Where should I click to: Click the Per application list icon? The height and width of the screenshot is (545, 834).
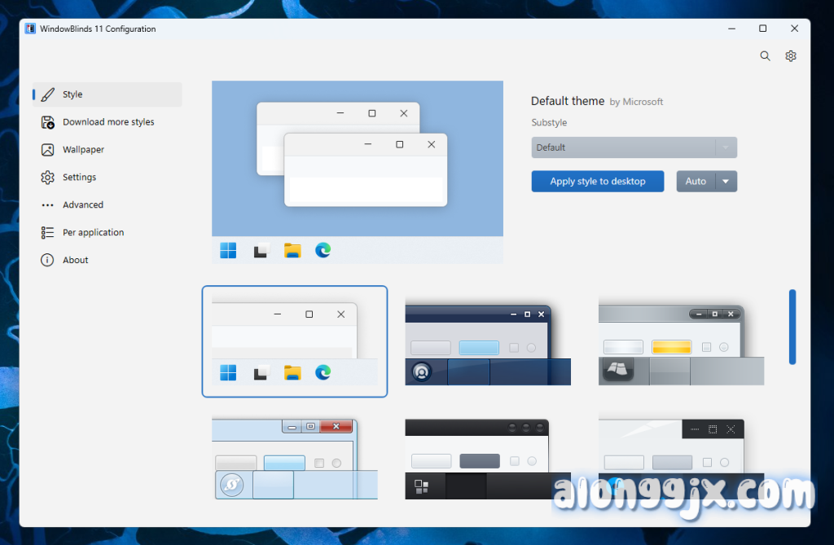point(48,233)
